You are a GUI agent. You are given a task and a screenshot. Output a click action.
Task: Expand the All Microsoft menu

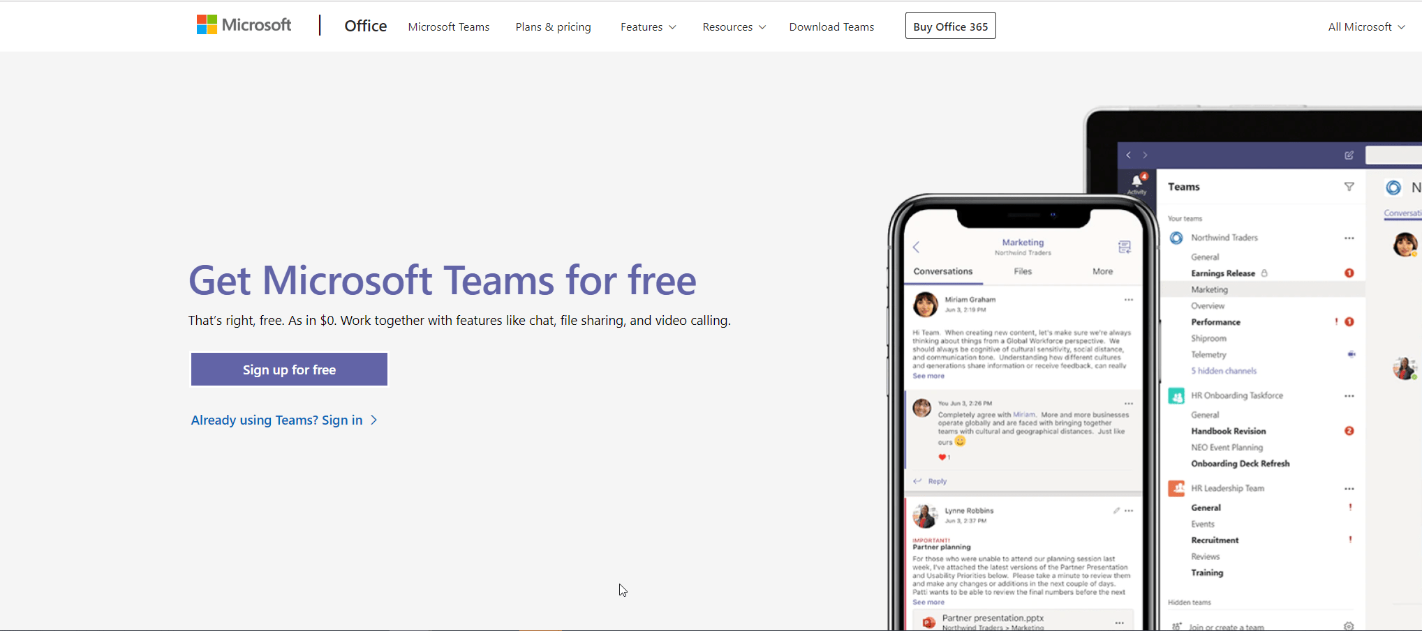pos(1366,27)
